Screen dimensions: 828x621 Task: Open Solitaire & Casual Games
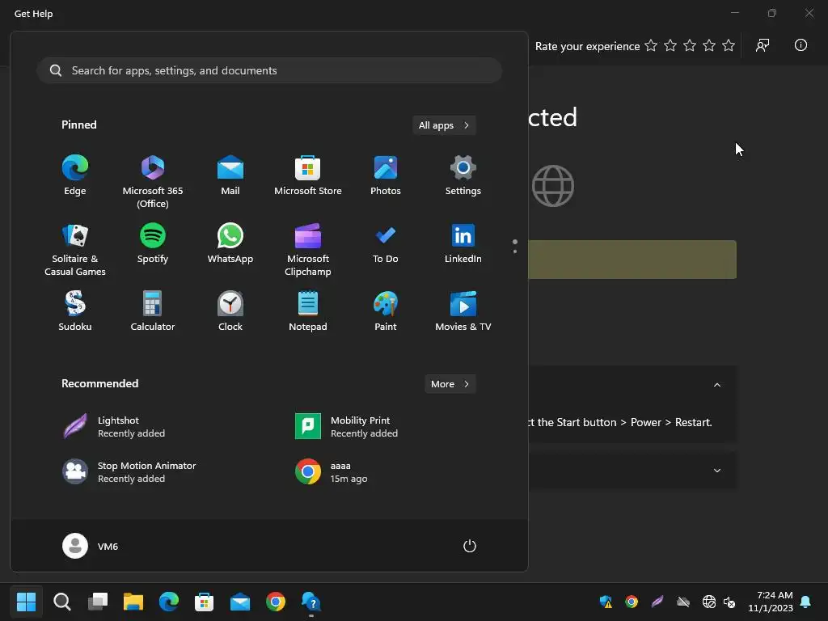tap(75, 250)
